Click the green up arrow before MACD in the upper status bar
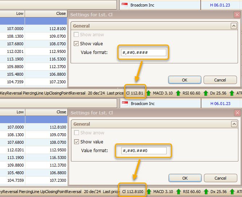242x197 pixels. tap(149, 93)
